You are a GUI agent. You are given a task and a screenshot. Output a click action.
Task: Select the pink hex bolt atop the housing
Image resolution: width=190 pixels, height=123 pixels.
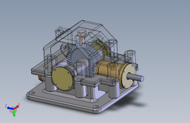pyautogui.click(x=82, y=36)
